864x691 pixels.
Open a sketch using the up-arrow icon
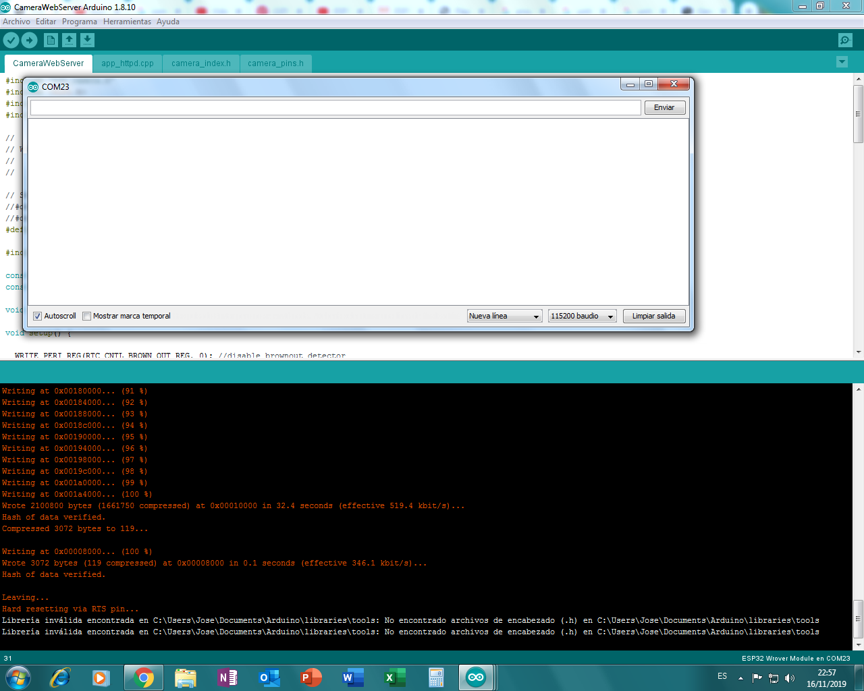click(x=69, y=40)
